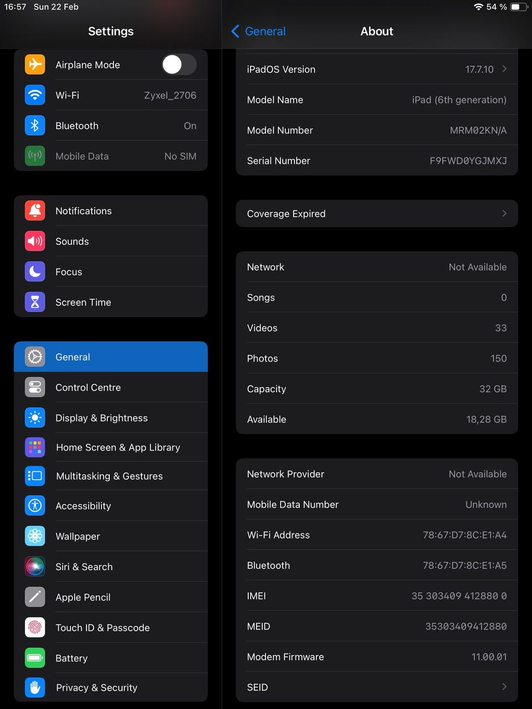The height and width of the screenshot is (709, 532).
Task: Tap the General gear icon
Action: click(35, 357)
